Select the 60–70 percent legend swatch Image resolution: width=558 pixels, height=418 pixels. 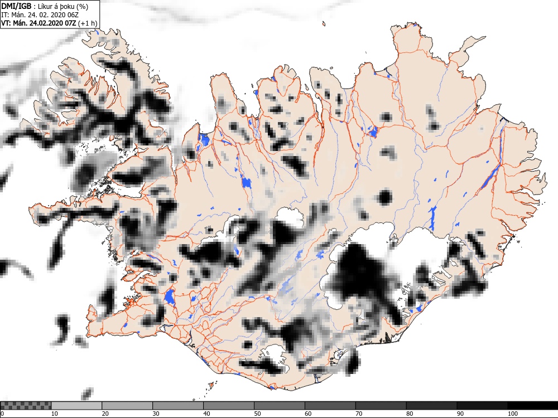click(330, 406)
